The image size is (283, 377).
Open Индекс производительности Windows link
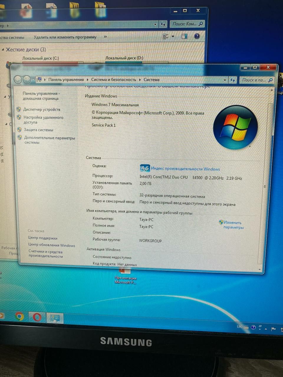tap(185, 169)
